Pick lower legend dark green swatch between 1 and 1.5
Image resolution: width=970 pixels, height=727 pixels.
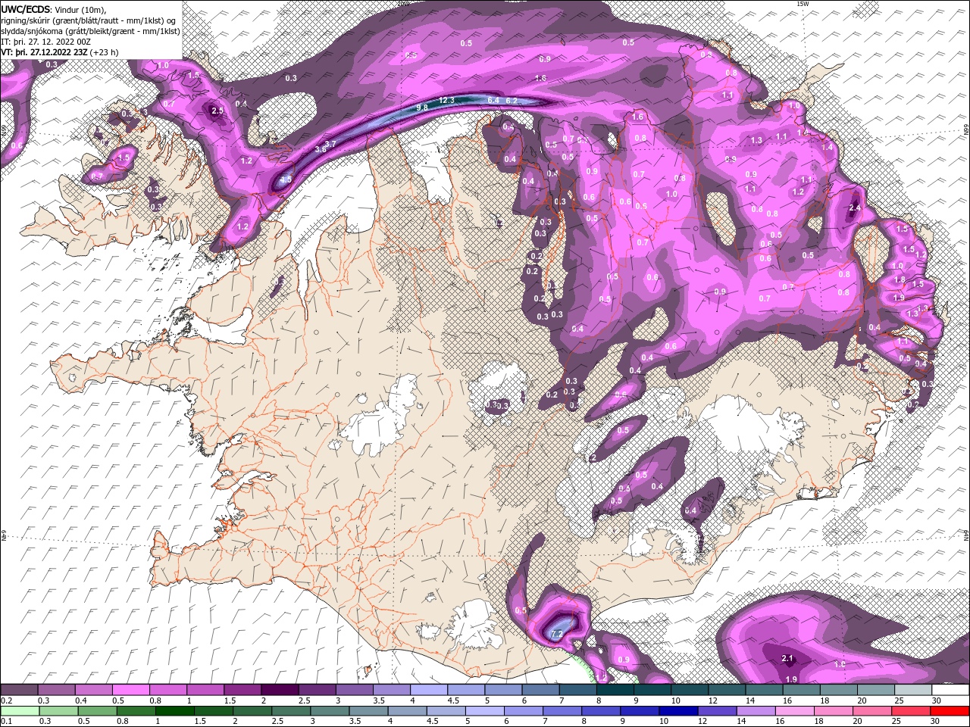[174, 711]
